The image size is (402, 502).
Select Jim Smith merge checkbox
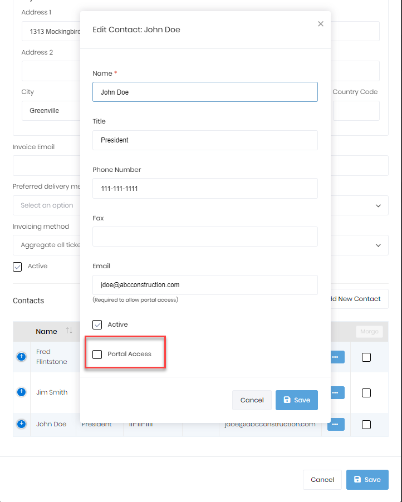(366, 393)
